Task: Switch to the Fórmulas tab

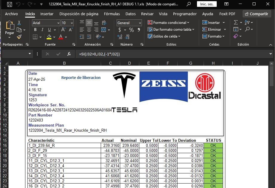Action: pos(112,14)
